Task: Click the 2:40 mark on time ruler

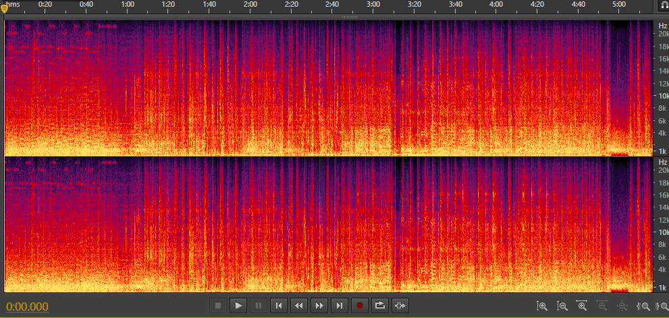Action: coord(332,4)
